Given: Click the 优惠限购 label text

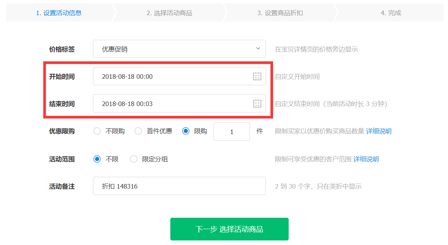Looking at the screenshot, I should click(x=62, y=131).
